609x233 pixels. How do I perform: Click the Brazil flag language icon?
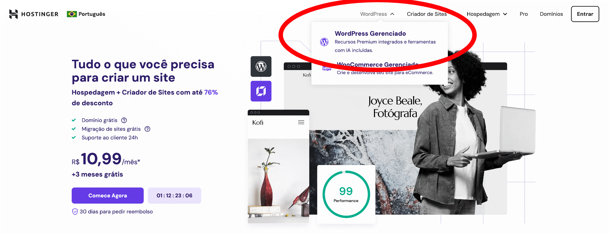tap(72, 14)
